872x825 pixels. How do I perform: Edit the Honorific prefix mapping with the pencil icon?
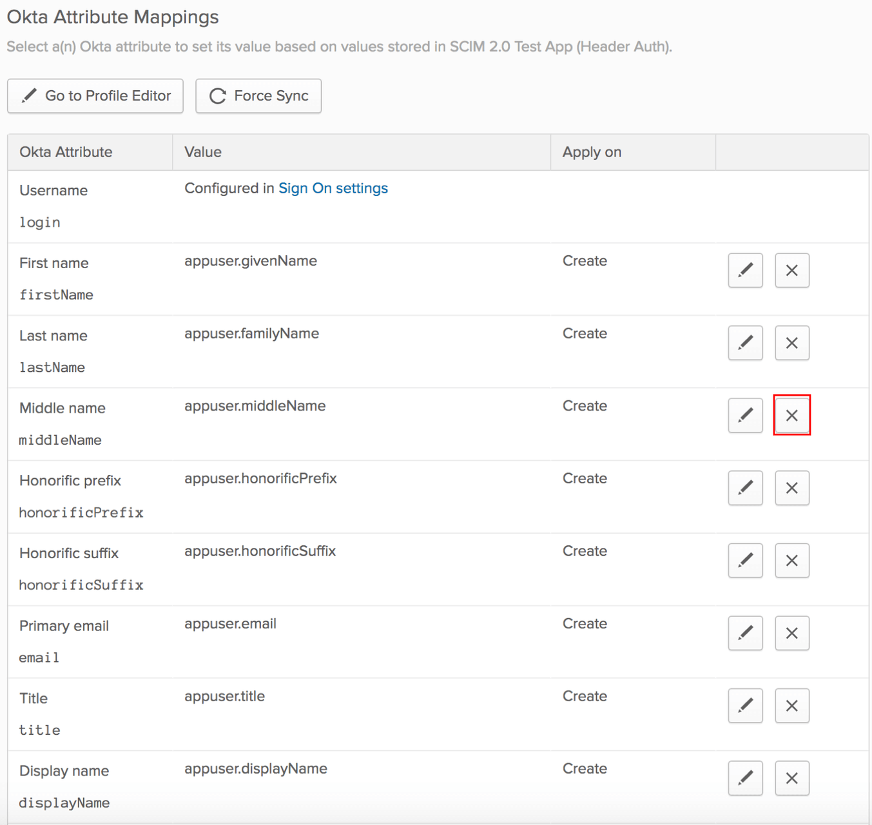(745, 488)
